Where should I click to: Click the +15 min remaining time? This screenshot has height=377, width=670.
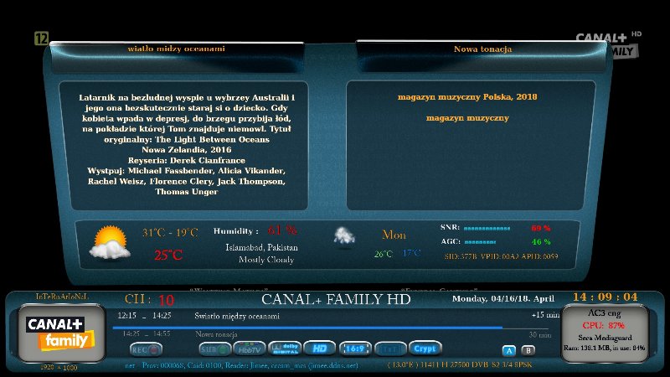pos(545,315)
